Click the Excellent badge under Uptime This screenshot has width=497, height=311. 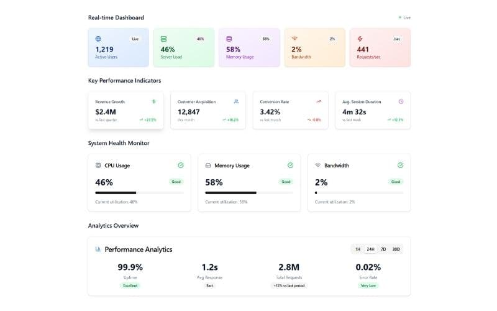130,285
